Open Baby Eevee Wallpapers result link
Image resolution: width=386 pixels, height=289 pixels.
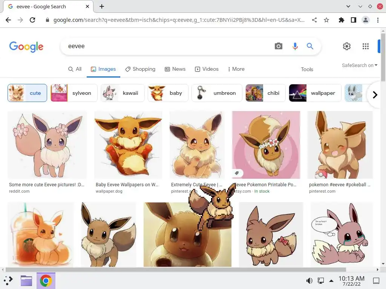(127, 184)
